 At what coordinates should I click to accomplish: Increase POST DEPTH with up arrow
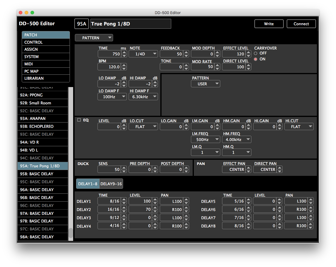pyautogui.click(x=186, y=168)
